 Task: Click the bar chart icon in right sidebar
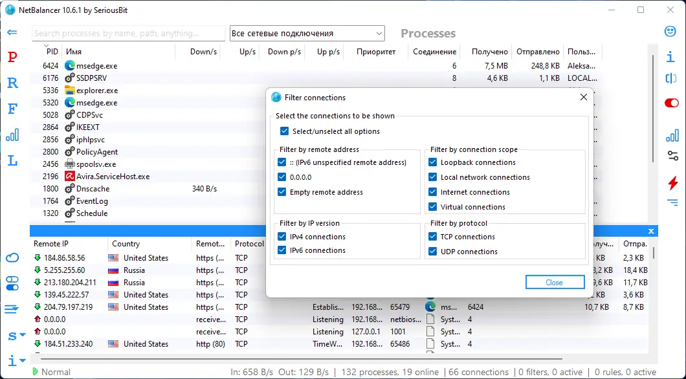click(x=672, y=135)
